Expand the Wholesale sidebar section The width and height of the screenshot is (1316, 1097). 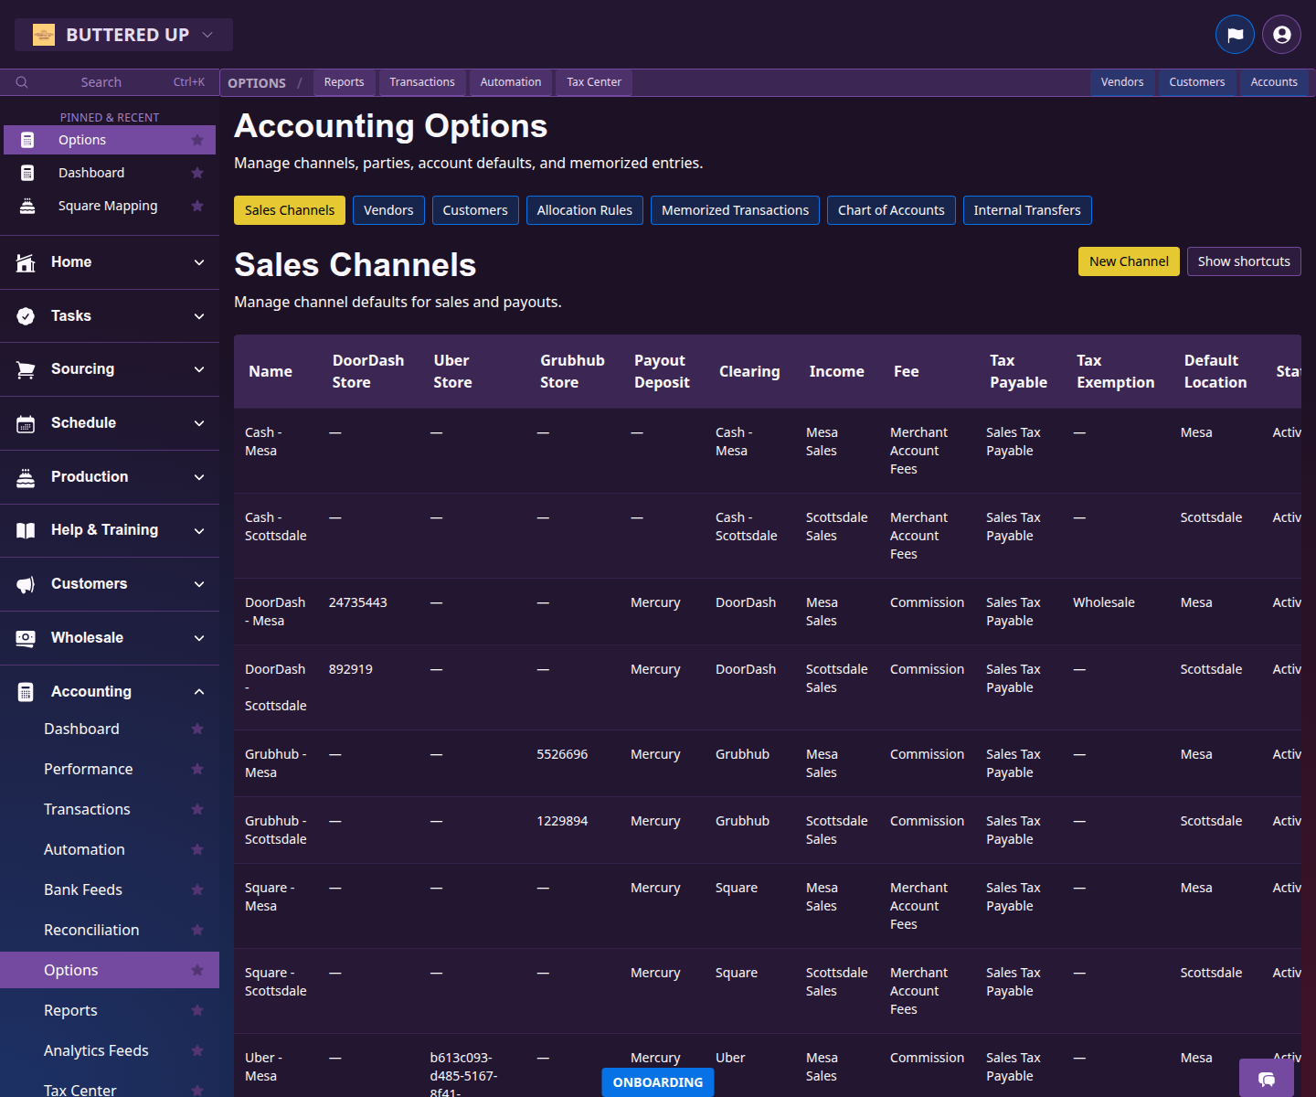199,637
